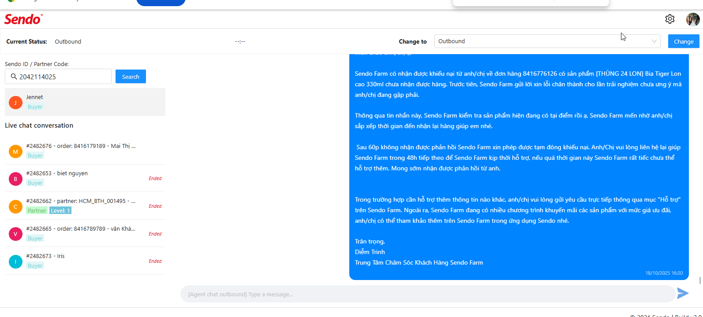Click the Sendo logo
The width and height of the screenshot is (703, 317).
[23, 19]
